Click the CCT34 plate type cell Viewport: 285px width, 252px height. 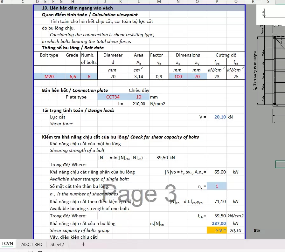113,97
